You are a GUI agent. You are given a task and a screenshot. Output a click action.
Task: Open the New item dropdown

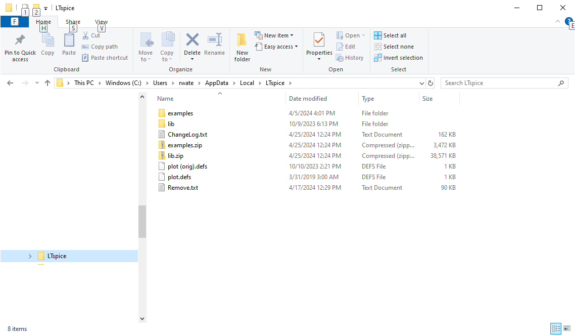point(274,35)
